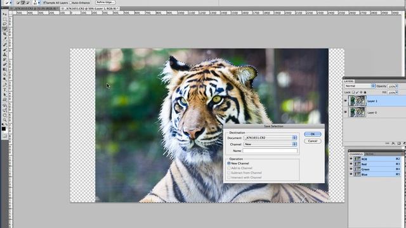Select the Lasso tool
Image resolution: width=406 pixels, height=228 pixels.
point(4,24)
